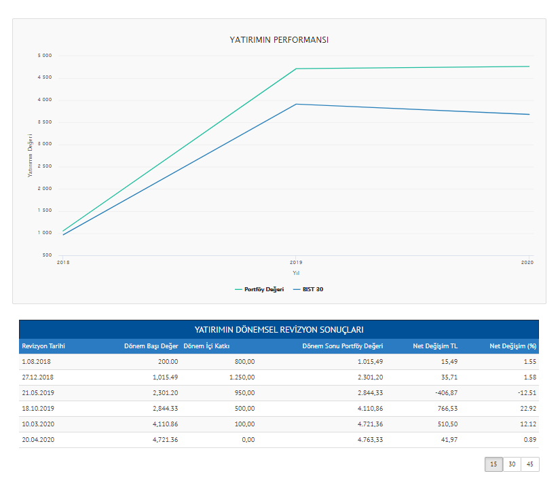Viewport: 560px width, 482px height.
Task: Sort by Dönem Başı Değer column
Action: click(151, 346)
